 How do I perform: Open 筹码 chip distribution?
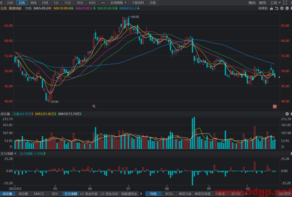pos(252,3)
